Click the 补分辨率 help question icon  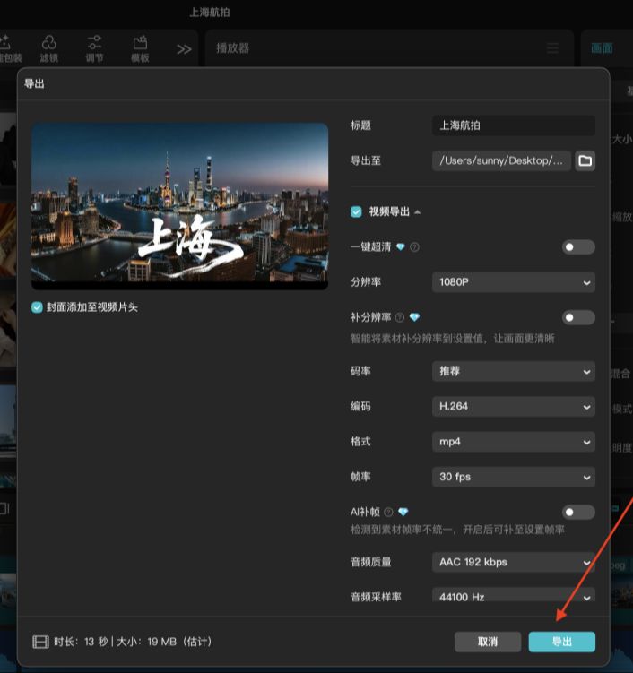tap(399, 317)
